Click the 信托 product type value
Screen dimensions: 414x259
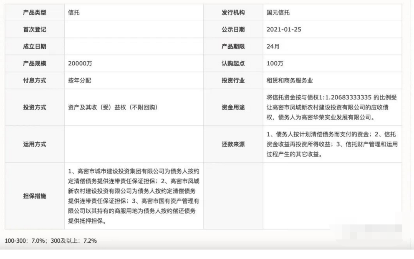point(74,12)
